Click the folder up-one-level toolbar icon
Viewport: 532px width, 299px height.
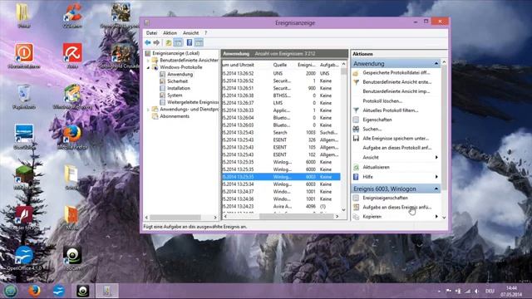tap(168, 42)
